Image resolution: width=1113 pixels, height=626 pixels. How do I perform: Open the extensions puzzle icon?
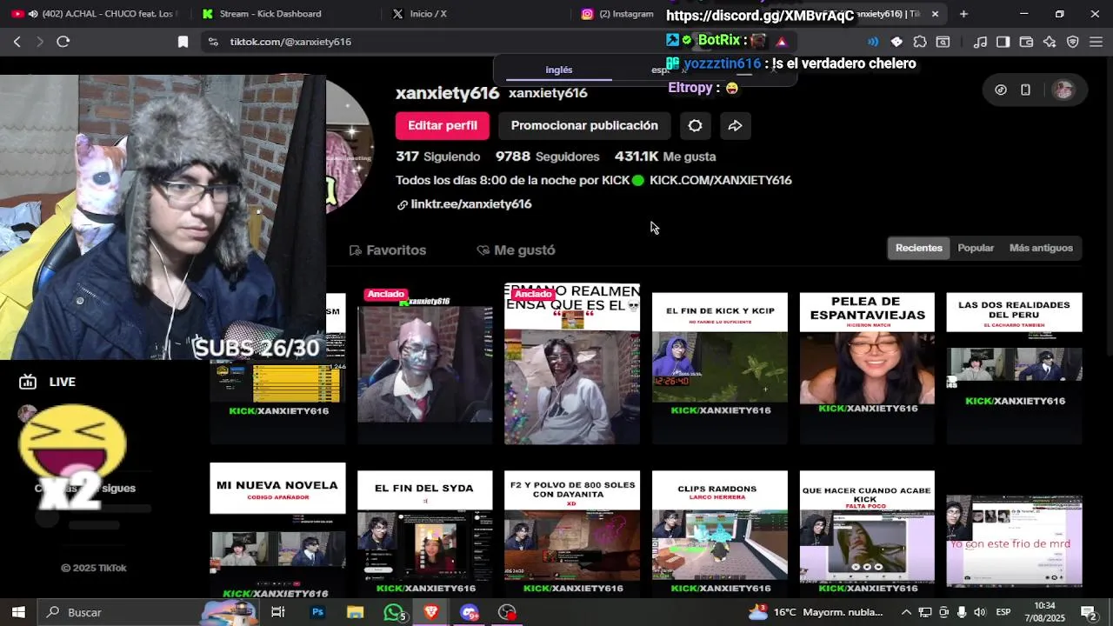point(920,42)
